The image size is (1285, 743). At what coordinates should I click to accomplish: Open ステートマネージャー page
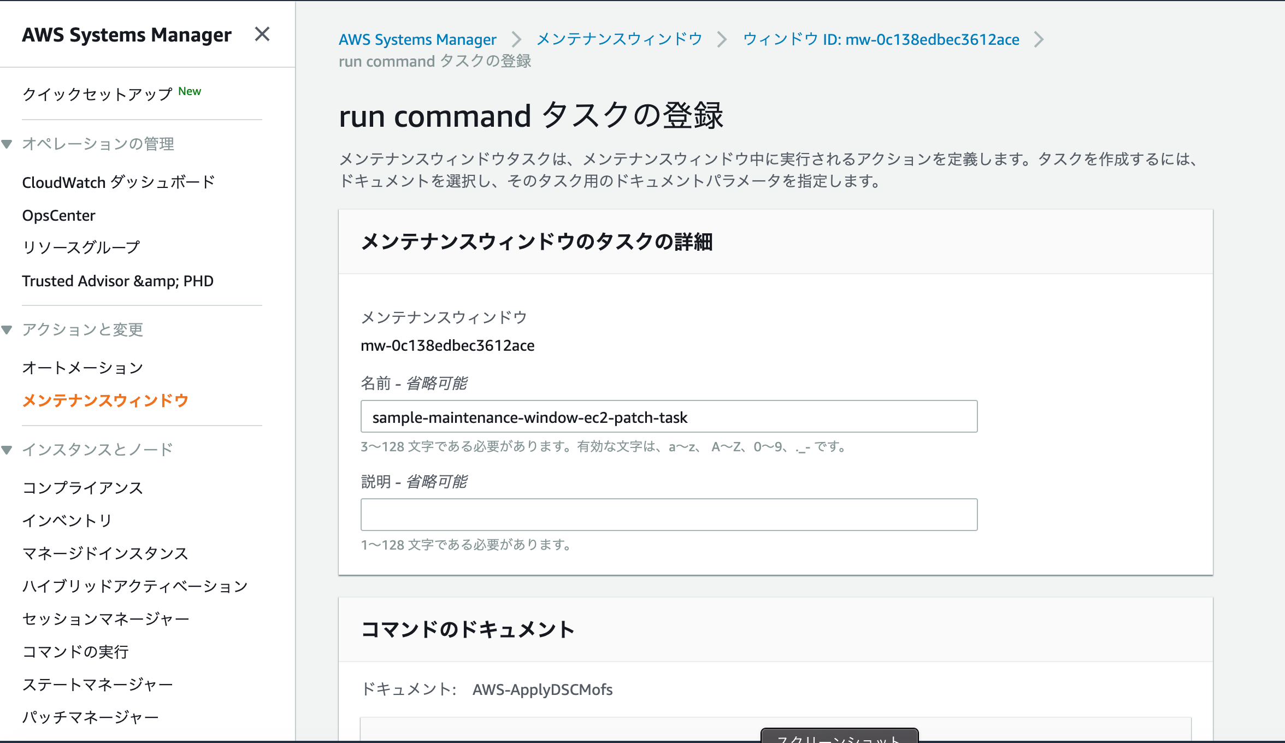pos(97,685)
